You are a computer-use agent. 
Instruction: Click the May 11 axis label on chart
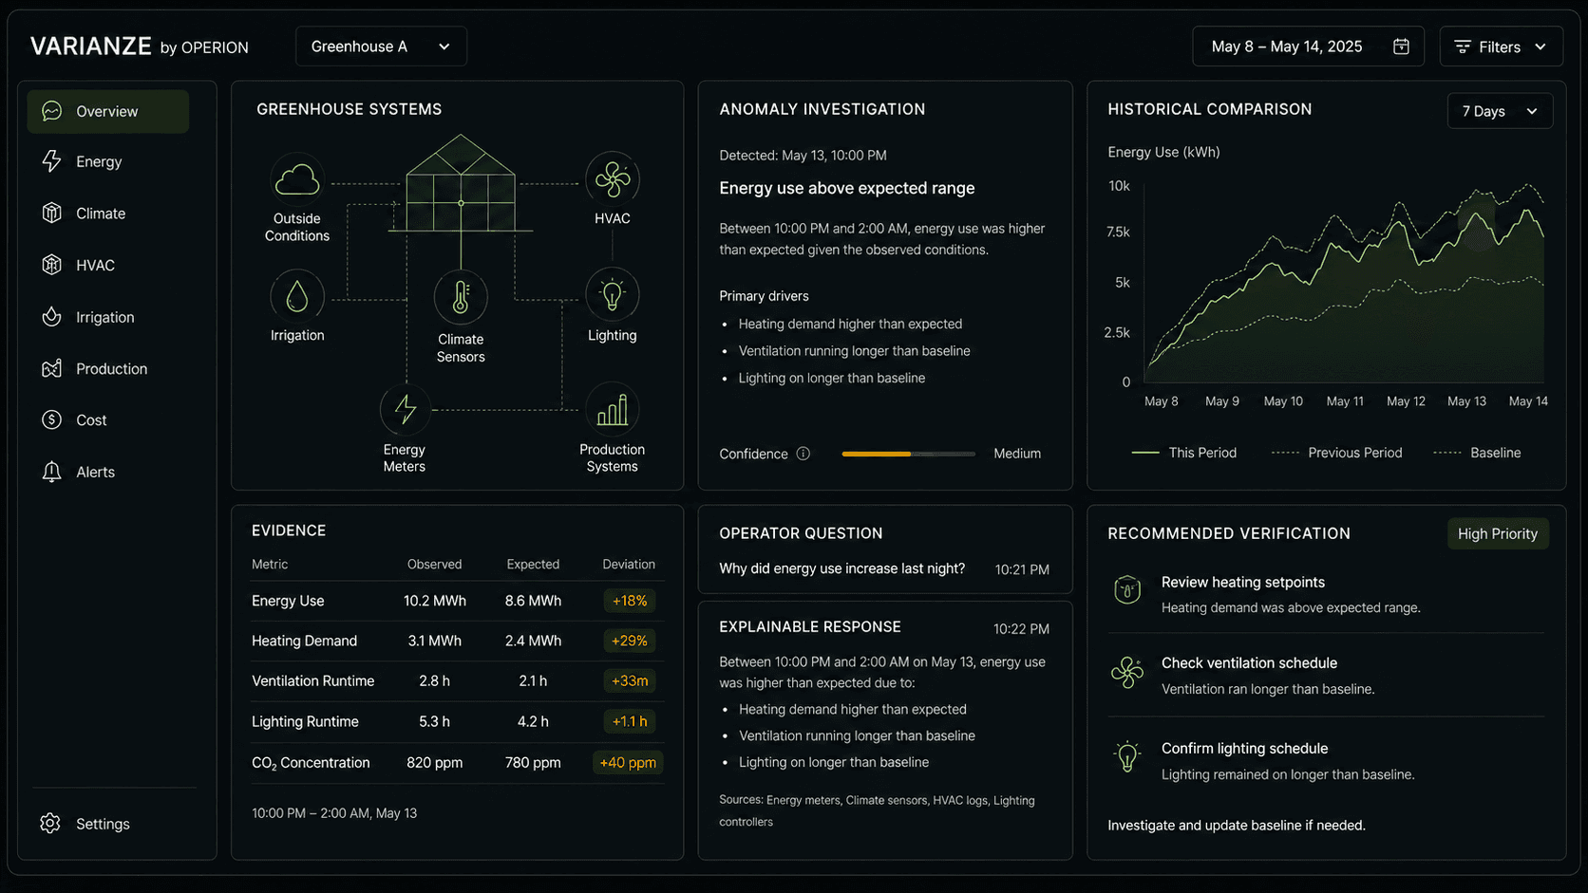(1345, 401)
